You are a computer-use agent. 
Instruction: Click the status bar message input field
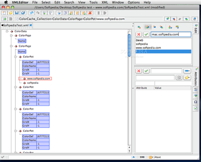click(70, 157)
